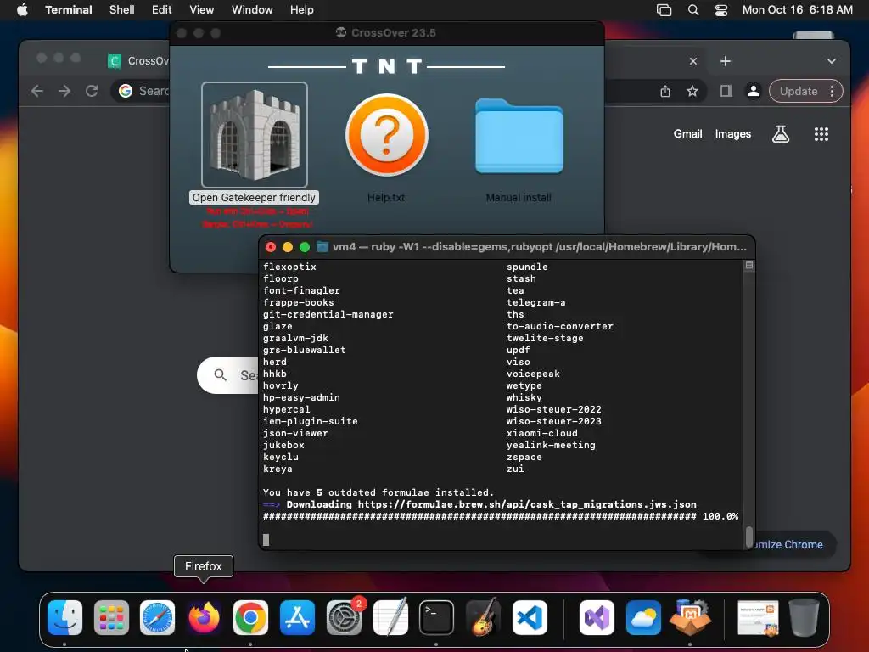
Task: Open a new tab in Chrome
Action: (726, 61)
